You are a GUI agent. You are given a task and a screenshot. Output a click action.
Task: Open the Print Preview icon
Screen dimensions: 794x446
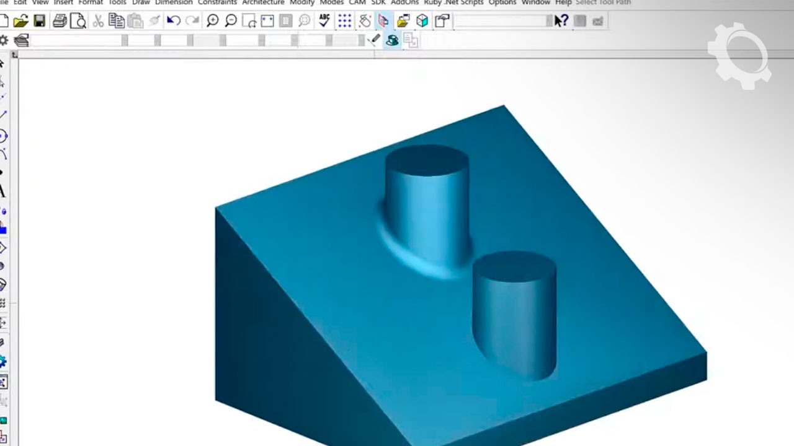pos(78,21)
